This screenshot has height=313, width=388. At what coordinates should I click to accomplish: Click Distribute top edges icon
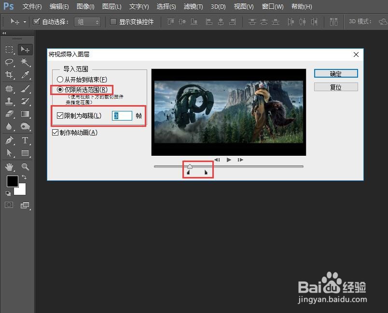252,22
